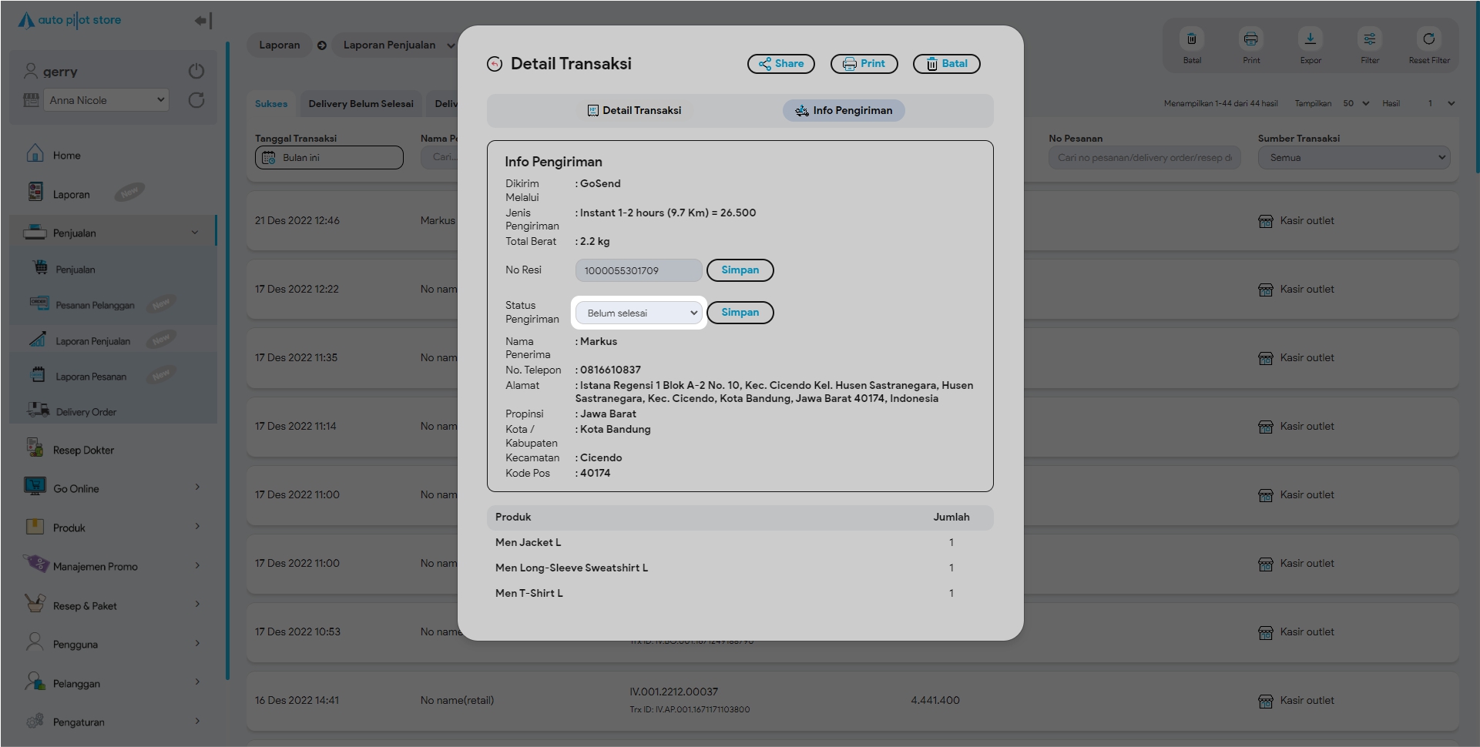Open Delivery Order in sidebar
Viewport: 1480px width, 747px height.
[x=86, y=412]
